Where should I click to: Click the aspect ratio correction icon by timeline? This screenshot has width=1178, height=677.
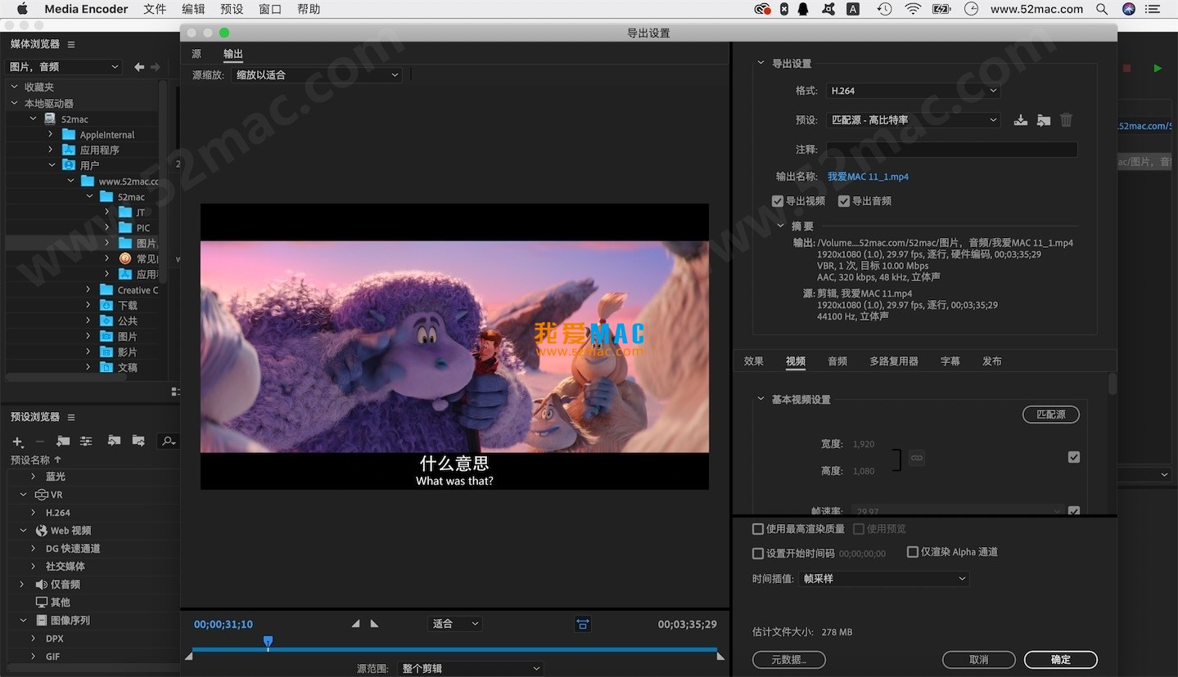click(x=582, y=624)
